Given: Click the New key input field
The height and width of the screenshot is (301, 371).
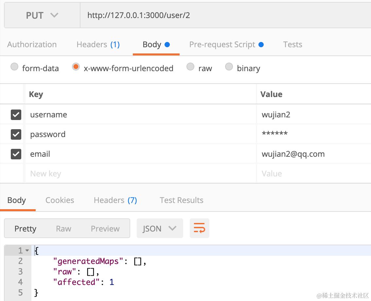Looking at the screenshot, I should pos(141,174).
